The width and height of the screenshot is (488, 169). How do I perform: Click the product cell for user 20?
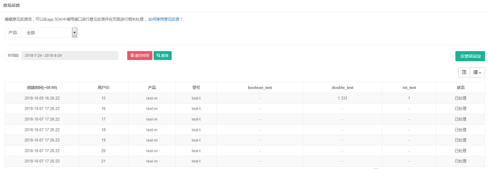click(152, 151)
